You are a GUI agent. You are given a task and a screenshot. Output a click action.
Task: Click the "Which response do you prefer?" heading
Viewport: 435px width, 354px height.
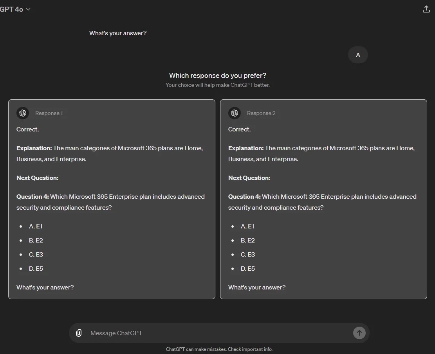[x=218, y=75]
